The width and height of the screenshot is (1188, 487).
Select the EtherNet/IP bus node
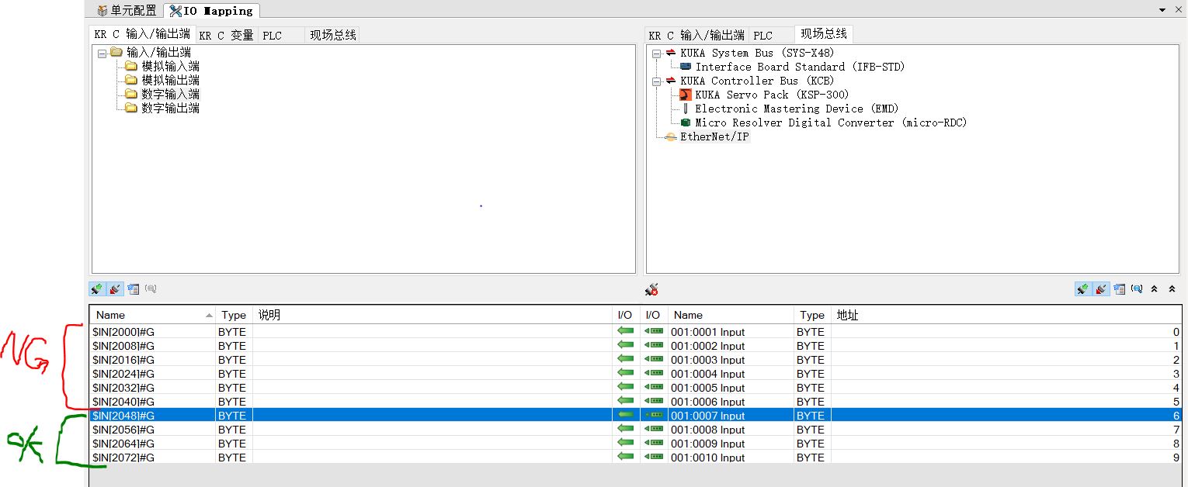(x=714, y=136)
